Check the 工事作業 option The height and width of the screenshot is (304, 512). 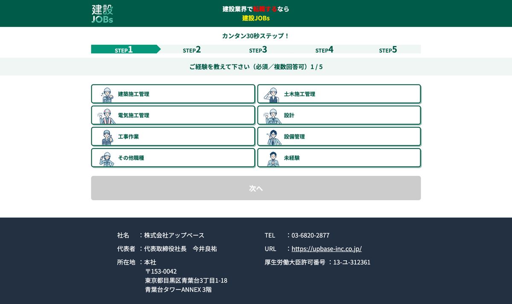pos(173,137)
